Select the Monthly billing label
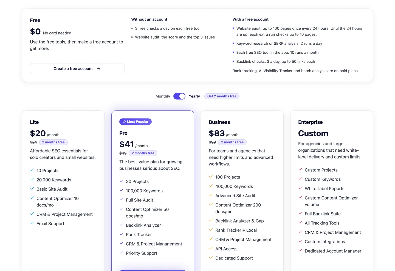 [163, 96]
